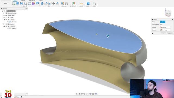Expand the Bodies folder node
Screen dimensions: 174x98
coord(4,24)
